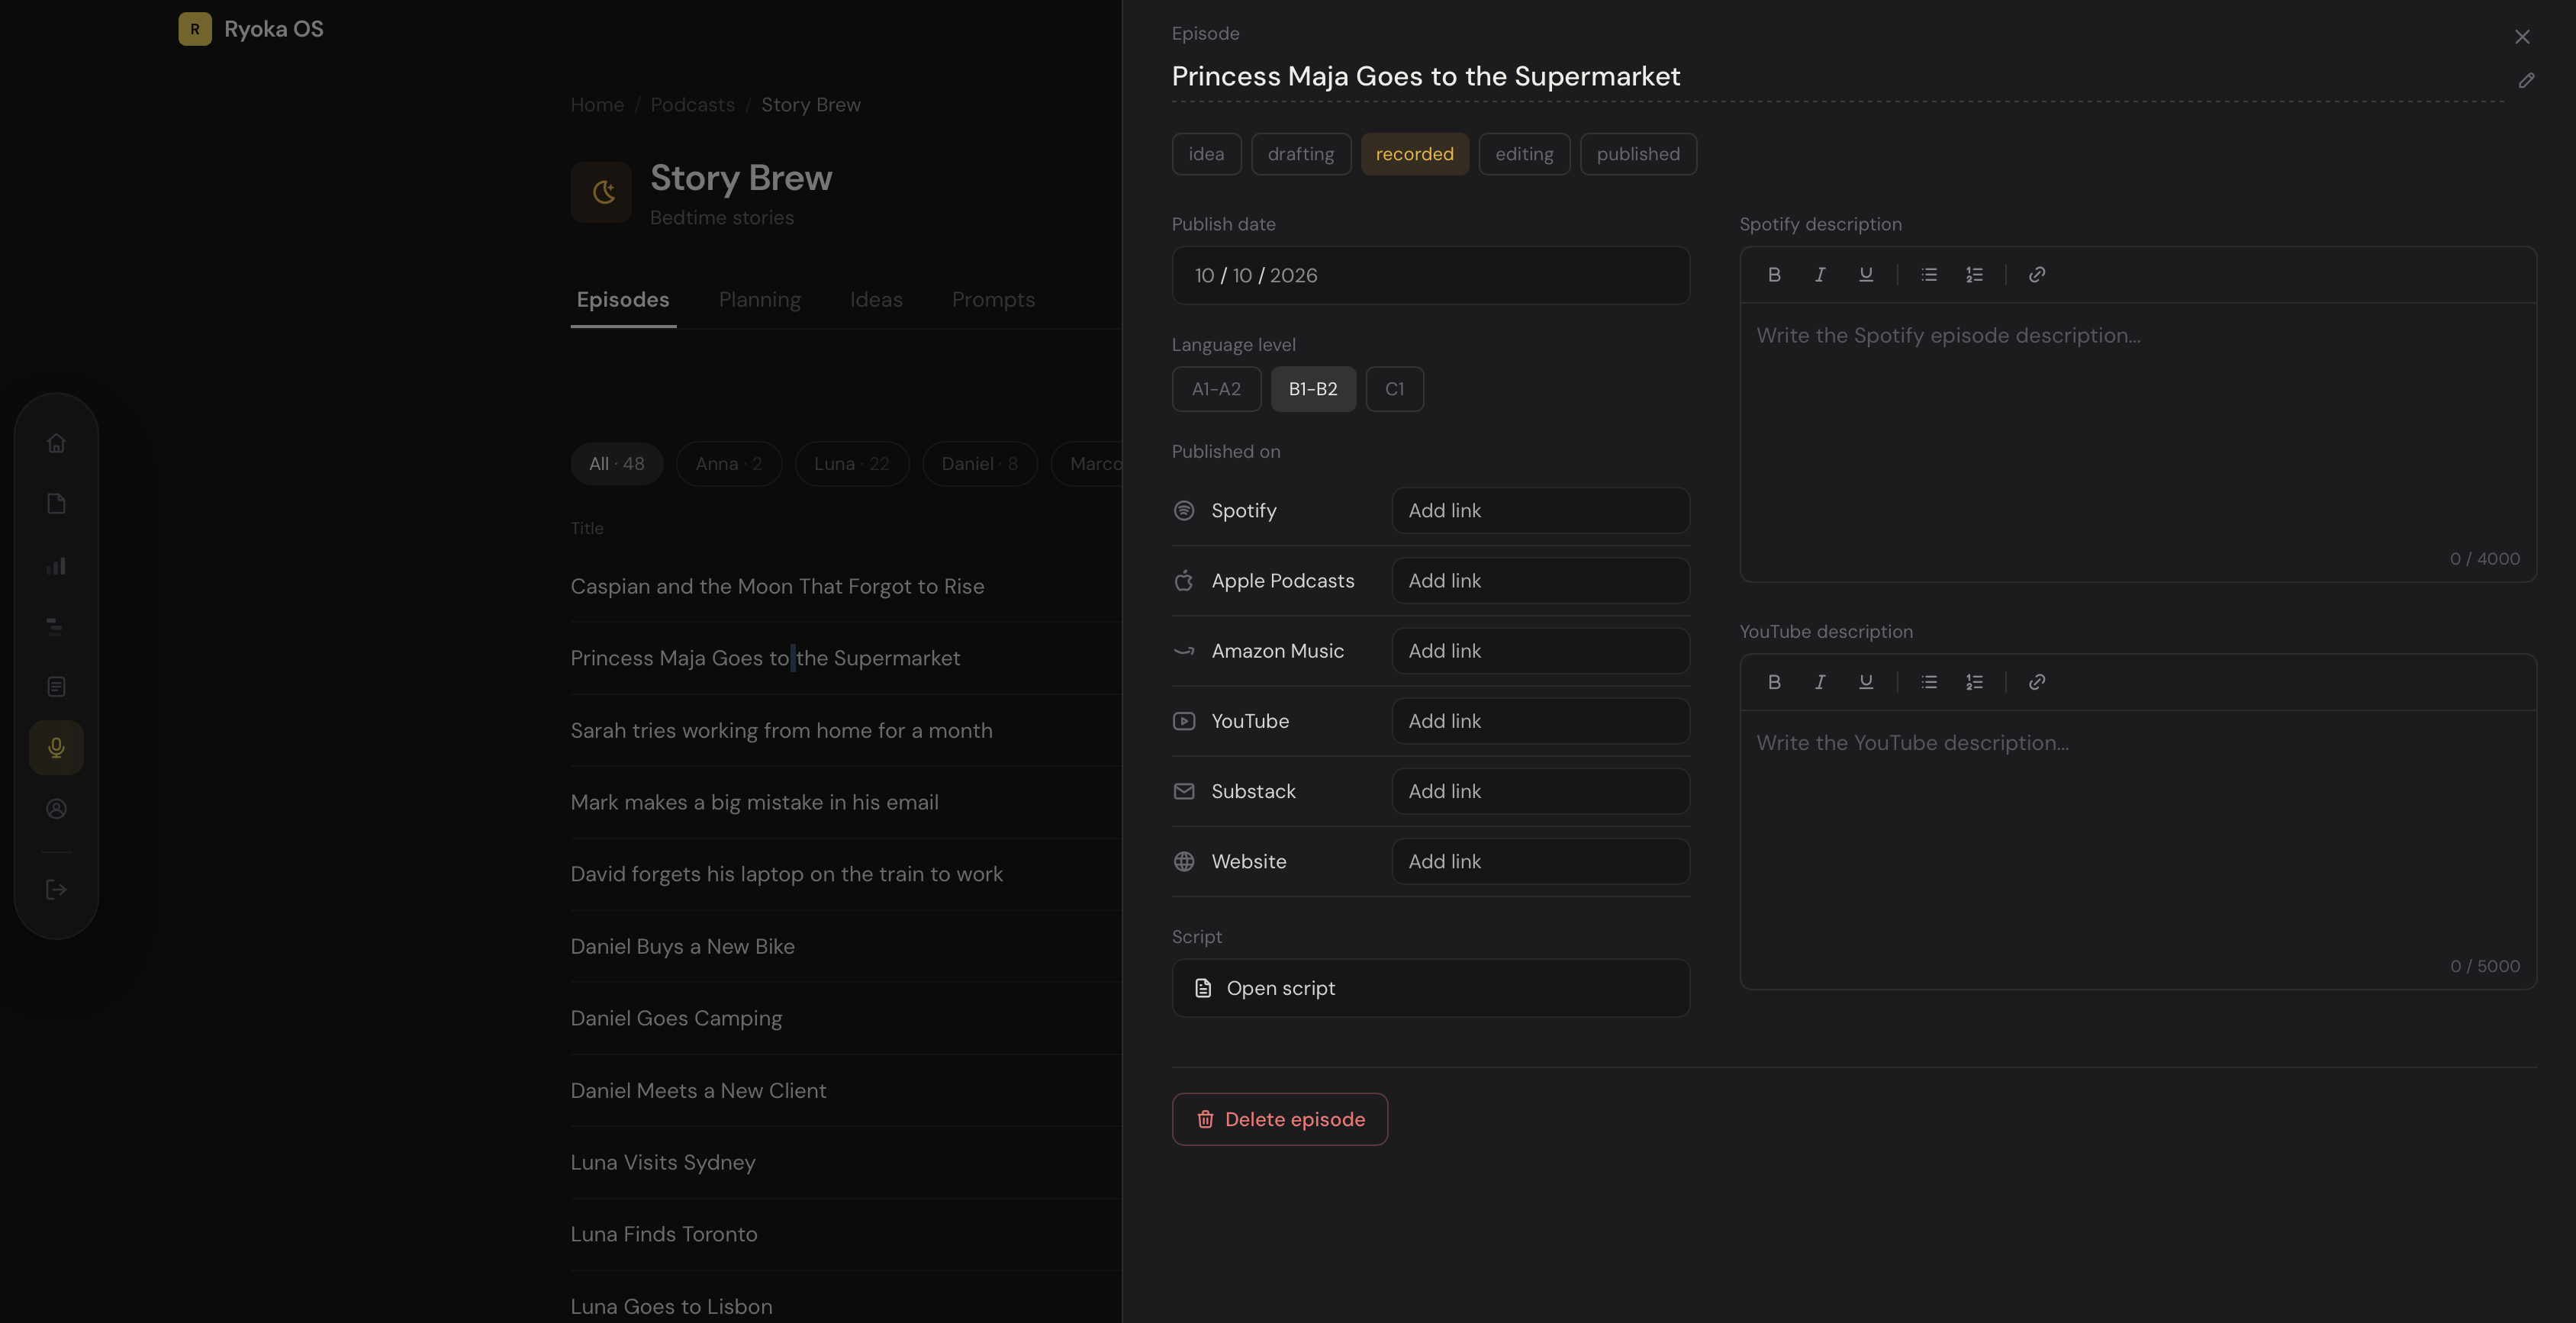Select the recorded status chip

pyautogui.click(x=1415, y=154)
